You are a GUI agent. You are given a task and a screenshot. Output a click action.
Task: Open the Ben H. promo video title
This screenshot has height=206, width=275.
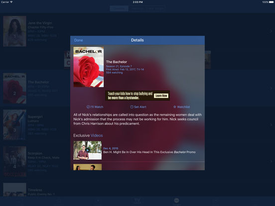click(x=149, y=152)
